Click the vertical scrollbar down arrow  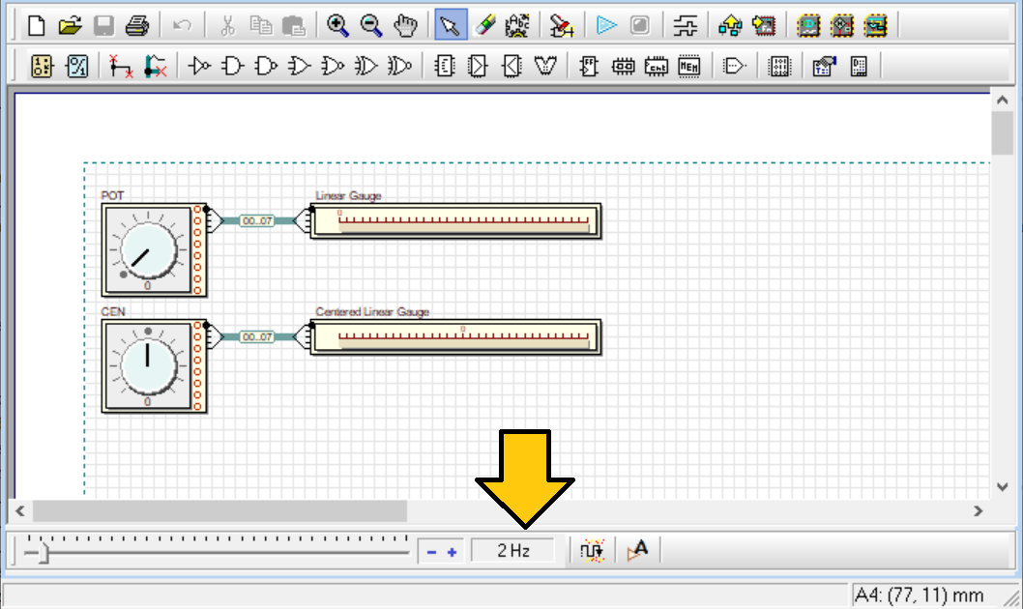point(1002,487)
